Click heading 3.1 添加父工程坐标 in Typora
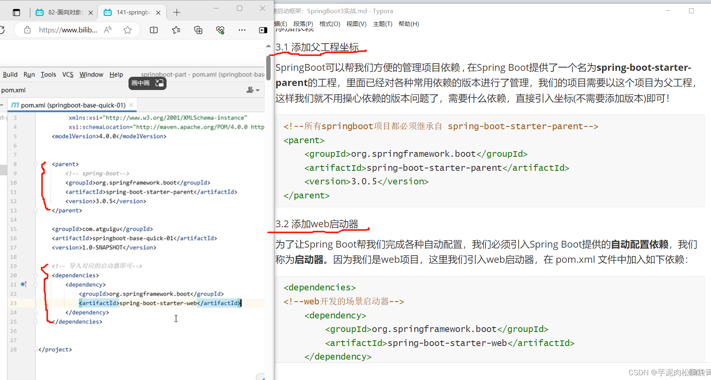 tap(317, 47)
